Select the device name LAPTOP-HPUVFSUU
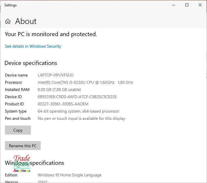The height and width of the screenshot is (183, 207). 56,75
